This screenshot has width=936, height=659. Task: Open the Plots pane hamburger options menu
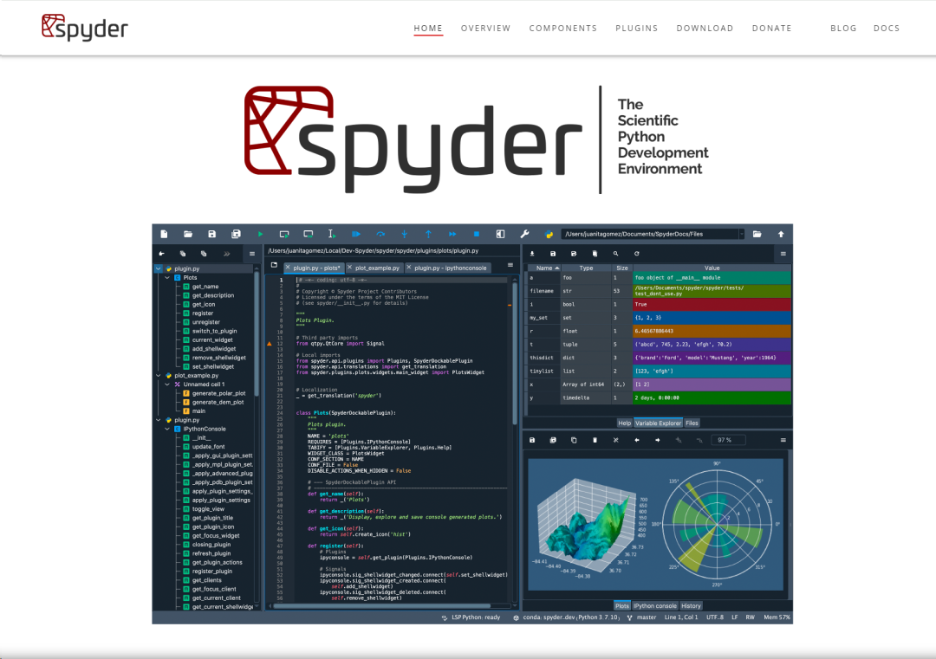[x=783, y=440]
